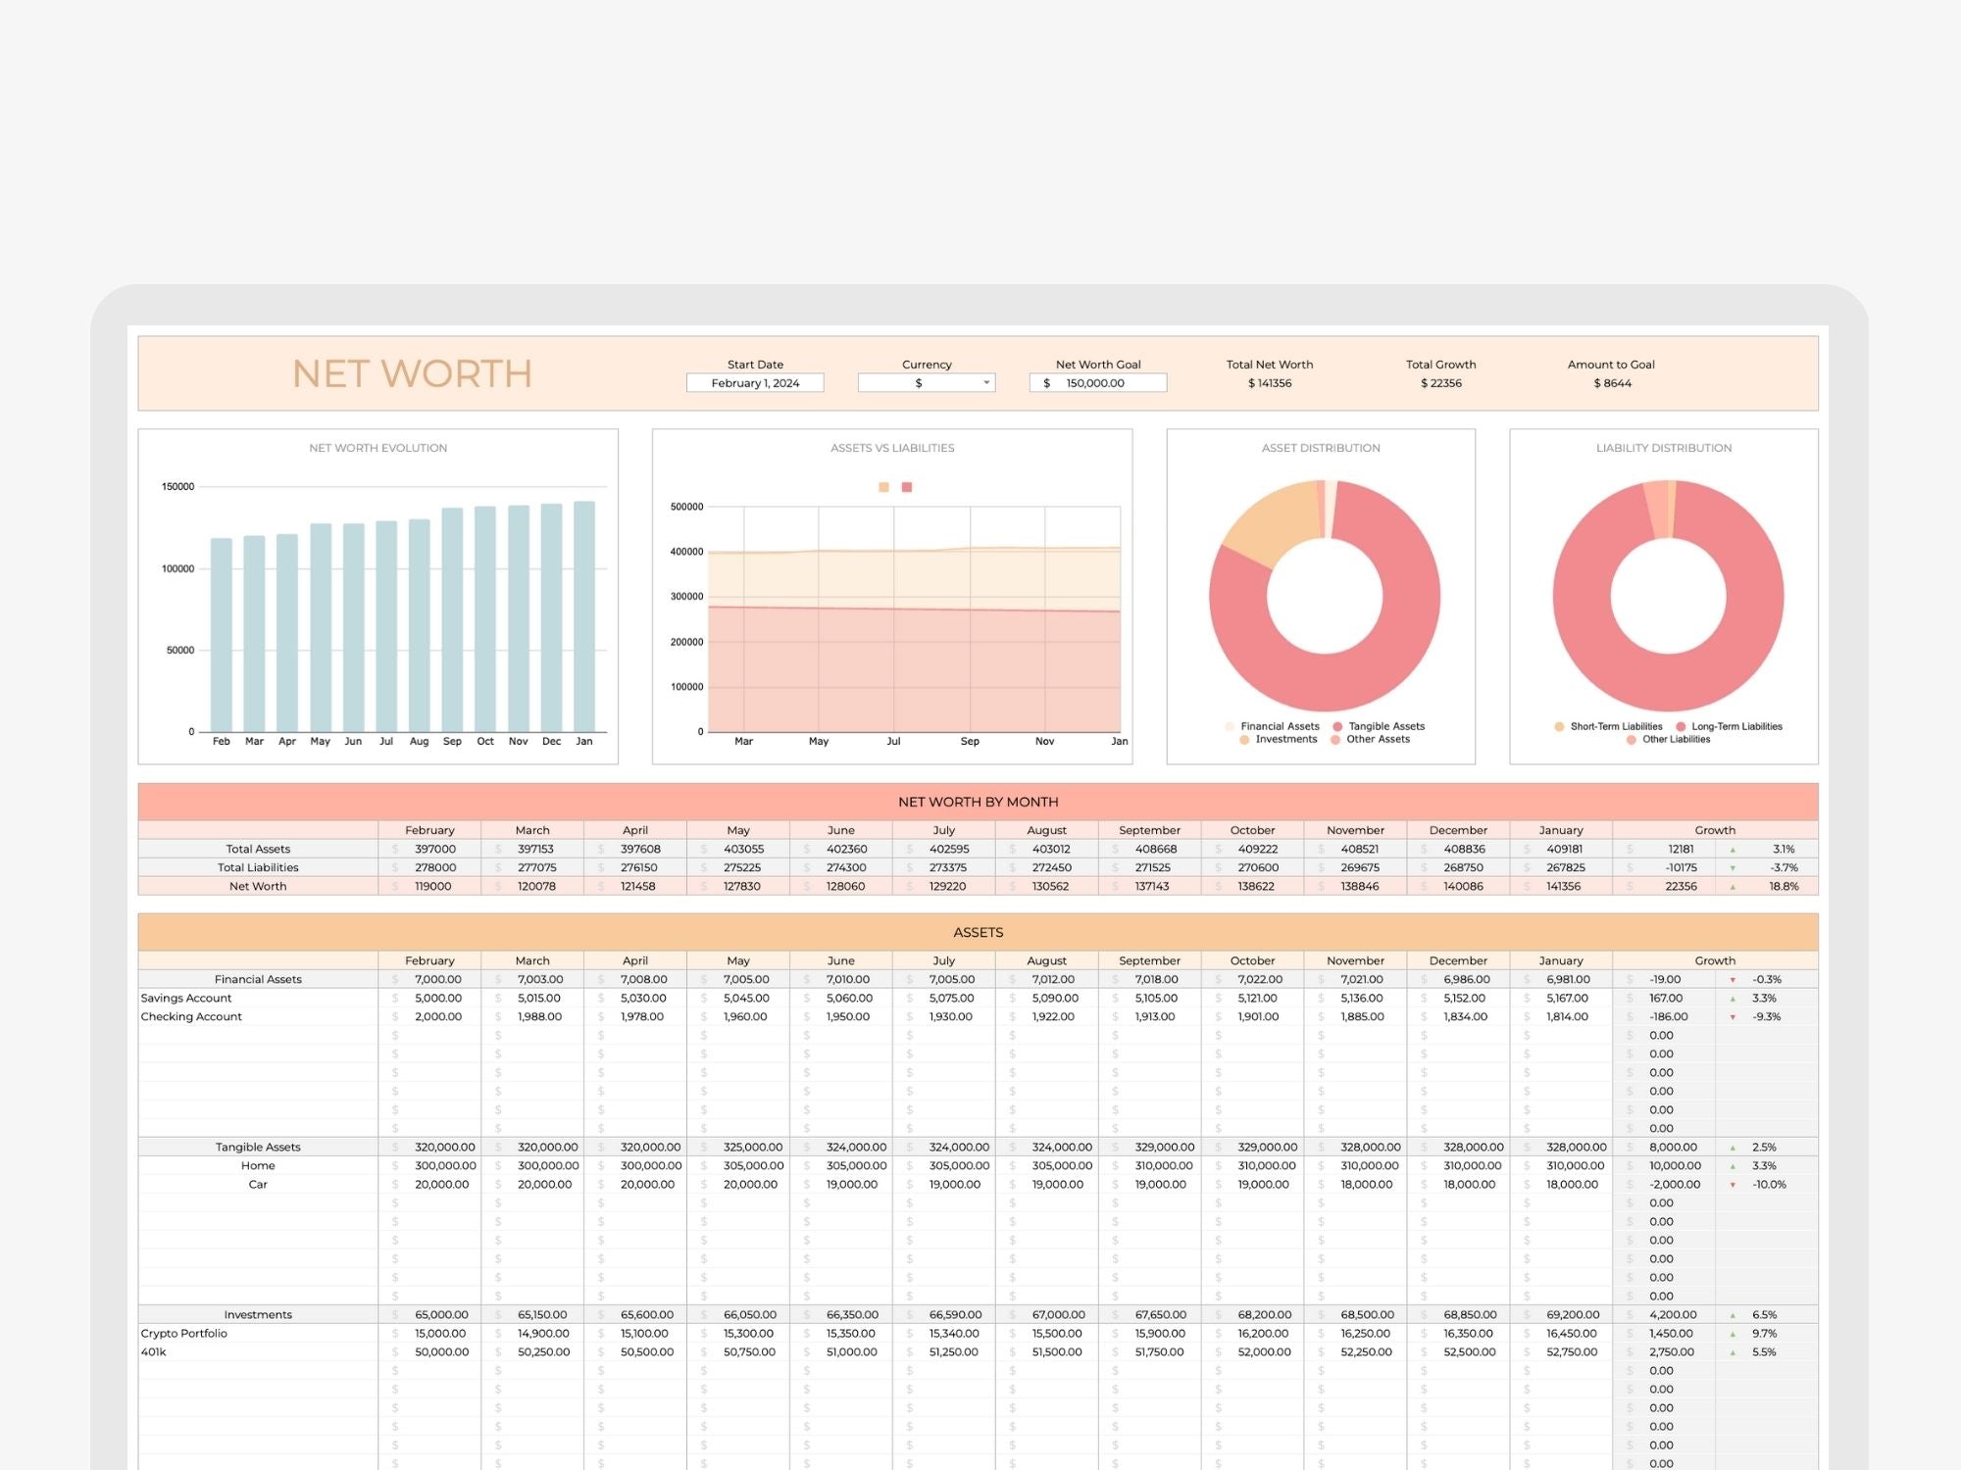Click the Start Date field
Image resolution: width=1961 pixels, height=1470 pixels.
(755, 383)
